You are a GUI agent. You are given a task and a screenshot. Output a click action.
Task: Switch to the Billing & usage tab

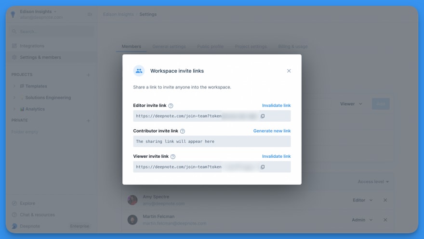(293, 46)
